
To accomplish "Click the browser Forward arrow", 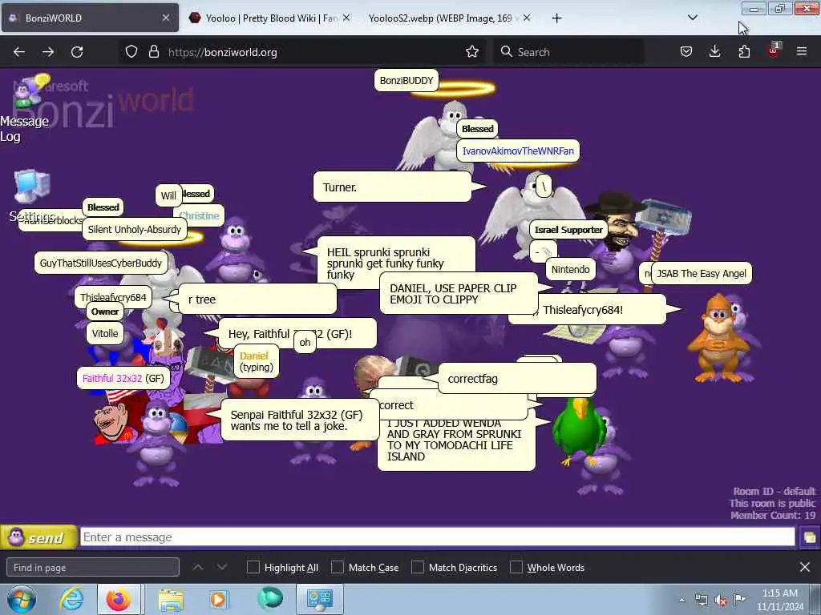I will 48,52.
